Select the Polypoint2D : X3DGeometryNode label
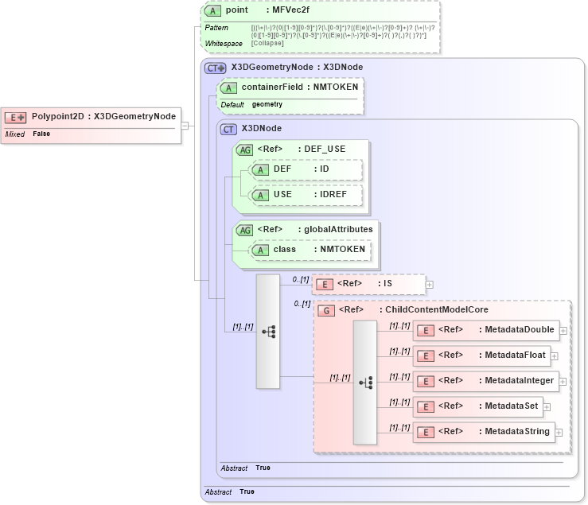This screenshot has height=505, width=588. pyautogui.click(x=104, y=117)
